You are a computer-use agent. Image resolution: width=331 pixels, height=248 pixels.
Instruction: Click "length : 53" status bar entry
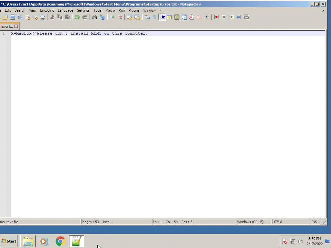91,222
